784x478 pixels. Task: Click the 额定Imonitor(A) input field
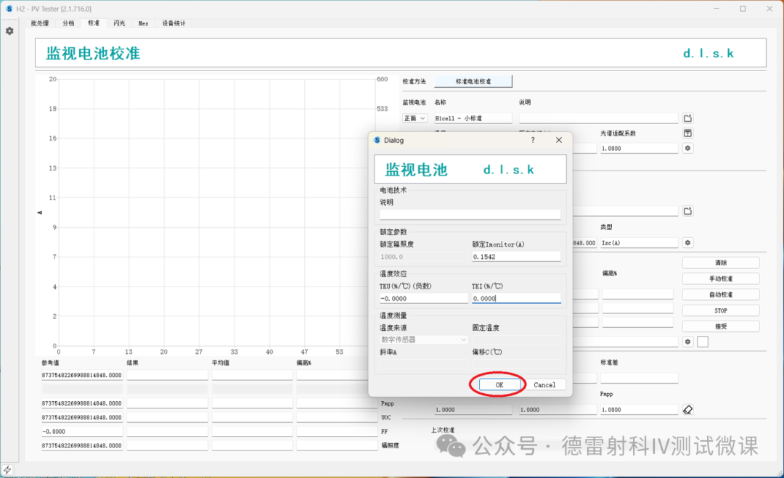pyautogui.click(x=516, y=256)
